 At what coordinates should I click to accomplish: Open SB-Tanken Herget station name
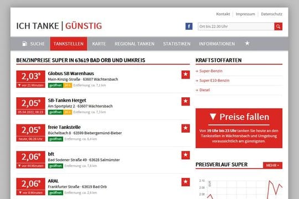[67, 100]
